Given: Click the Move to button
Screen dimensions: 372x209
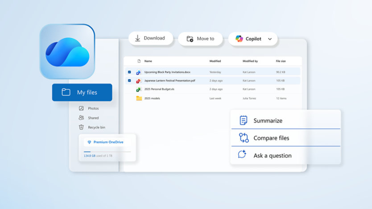Looking at the screenshot, I should point(200,39).
